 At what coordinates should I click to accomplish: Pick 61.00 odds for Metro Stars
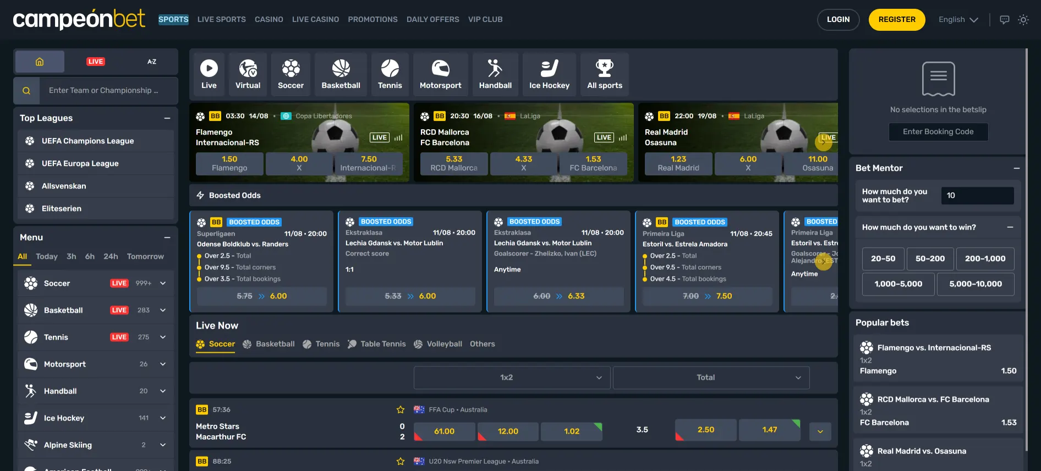(x=444, y=431)
